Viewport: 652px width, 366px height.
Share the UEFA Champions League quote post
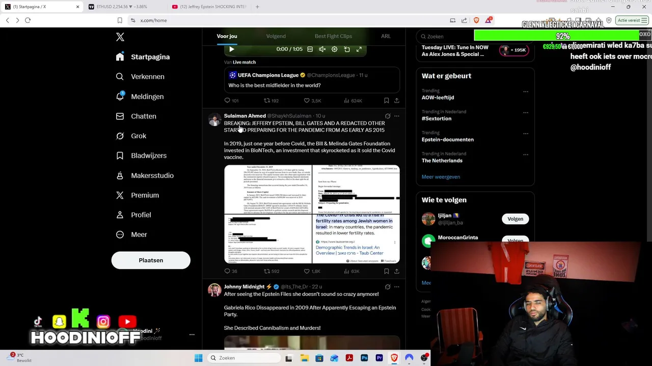[397, 101]
